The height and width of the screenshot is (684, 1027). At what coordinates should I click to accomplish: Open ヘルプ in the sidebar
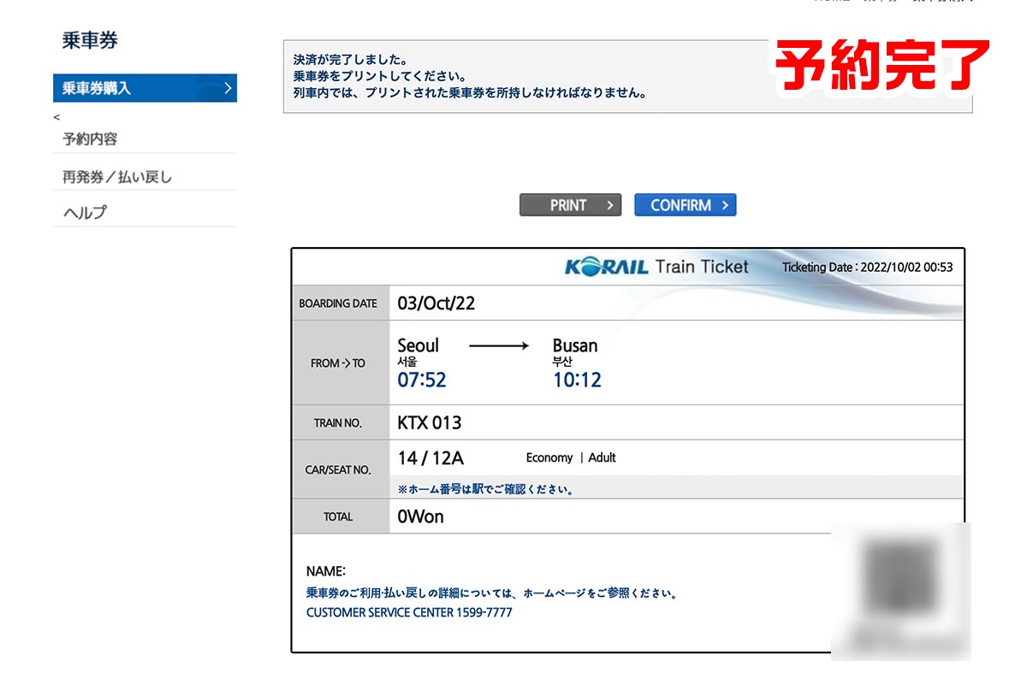coord(85,213)
